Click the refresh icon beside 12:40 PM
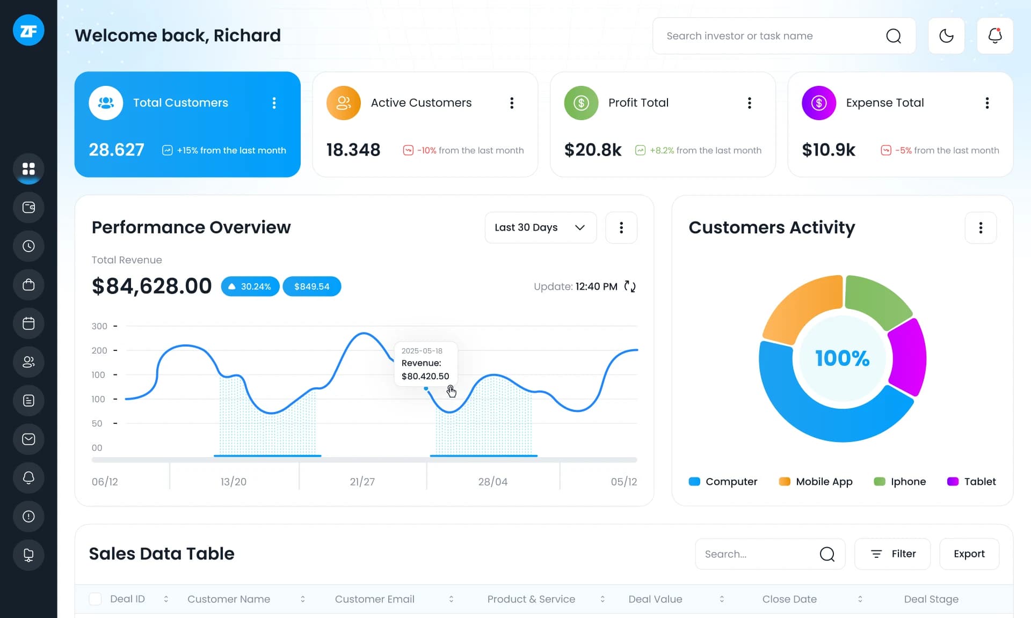The image size is (1031, 618). coord(630,286)
